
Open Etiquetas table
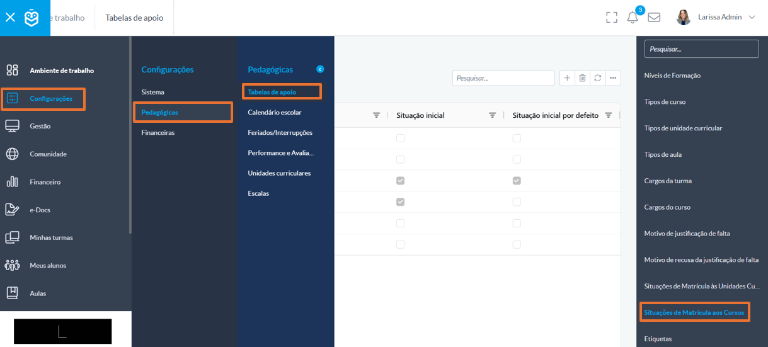(x=658, y=339)
